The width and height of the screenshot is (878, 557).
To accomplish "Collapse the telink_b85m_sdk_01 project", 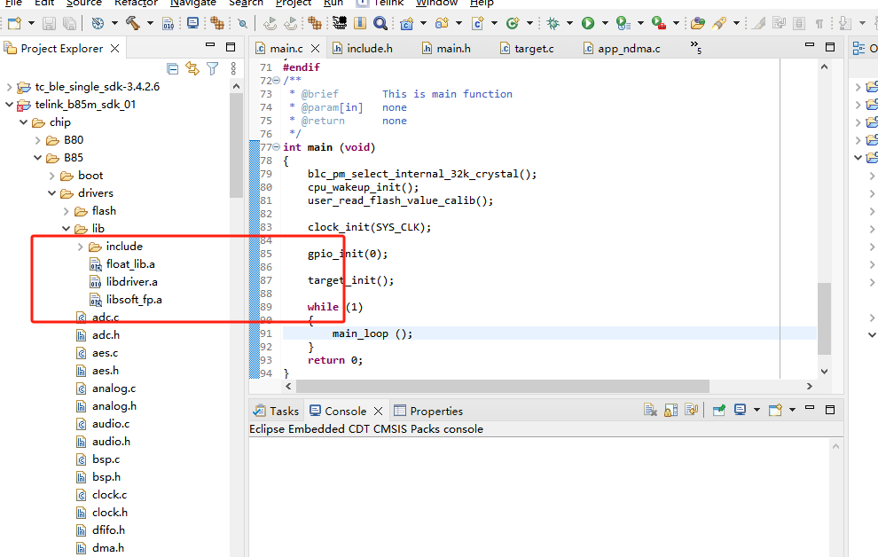I will 9,104.
